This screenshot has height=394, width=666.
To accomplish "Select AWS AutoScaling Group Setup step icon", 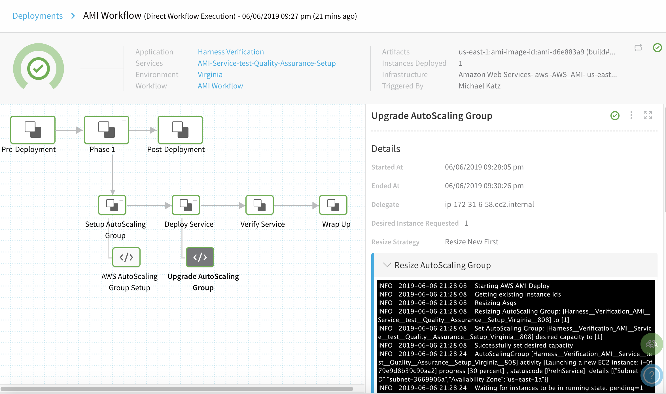I will pyautogui.click(x=126, y=257).
